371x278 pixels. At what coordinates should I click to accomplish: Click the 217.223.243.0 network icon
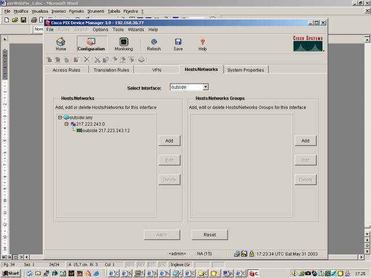(x=73, y=124)
